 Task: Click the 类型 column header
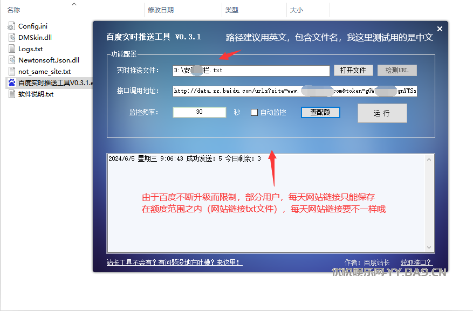(231, 10)
